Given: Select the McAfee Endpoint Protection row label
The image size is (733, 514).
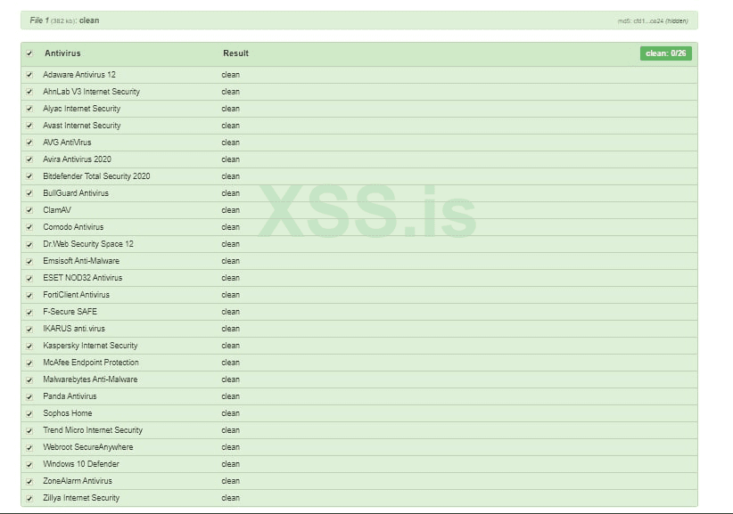Looking at the screenshot, I should point(91,363).
